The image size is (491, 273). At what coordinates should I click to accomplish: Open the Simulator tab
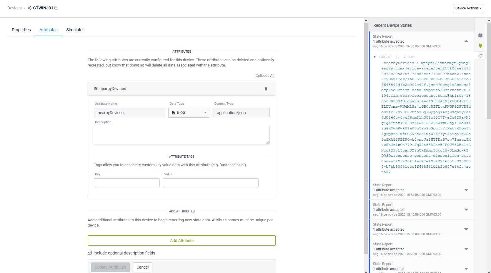click(75, 30)
